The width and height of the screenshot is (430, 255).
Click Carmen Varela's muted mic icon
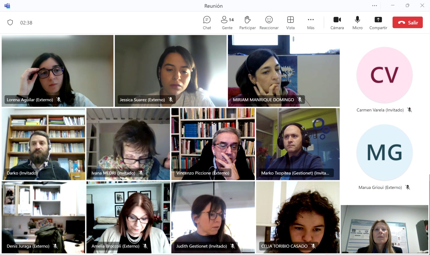(409, 110)
